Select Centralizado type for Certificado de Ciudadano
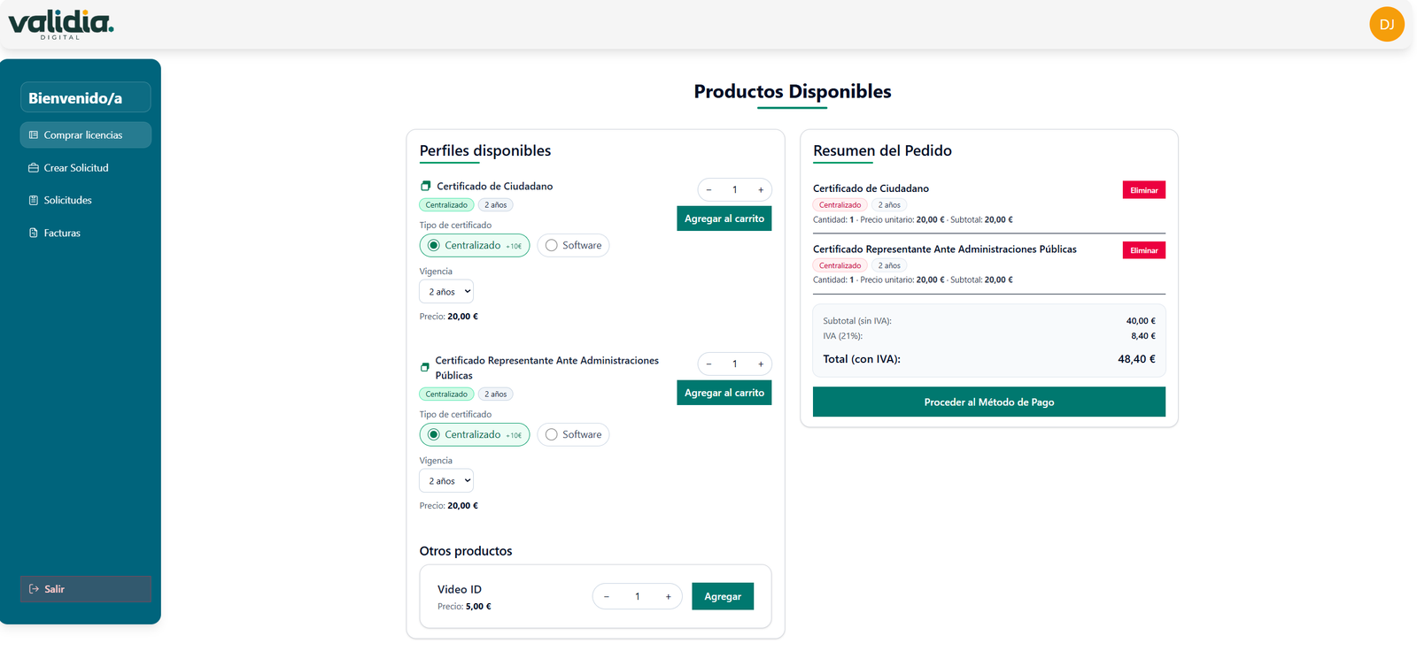The image size is (1417, 651). coord(475,246)
